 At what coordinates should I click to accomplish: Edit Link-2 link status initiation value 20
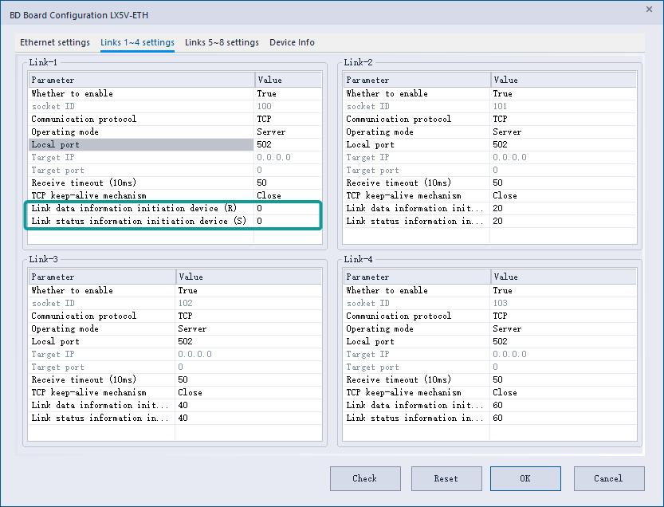(x=564, y=221)
